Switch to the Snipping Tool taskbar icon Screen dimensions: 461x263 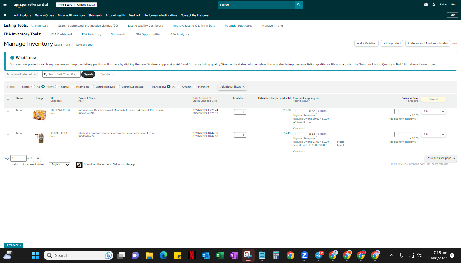[248, 255]
